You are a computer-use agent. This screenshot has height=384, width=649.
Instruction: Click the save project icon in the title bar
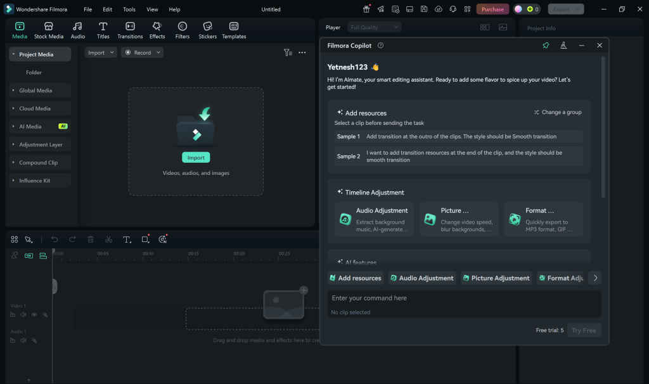coord(424,9)
